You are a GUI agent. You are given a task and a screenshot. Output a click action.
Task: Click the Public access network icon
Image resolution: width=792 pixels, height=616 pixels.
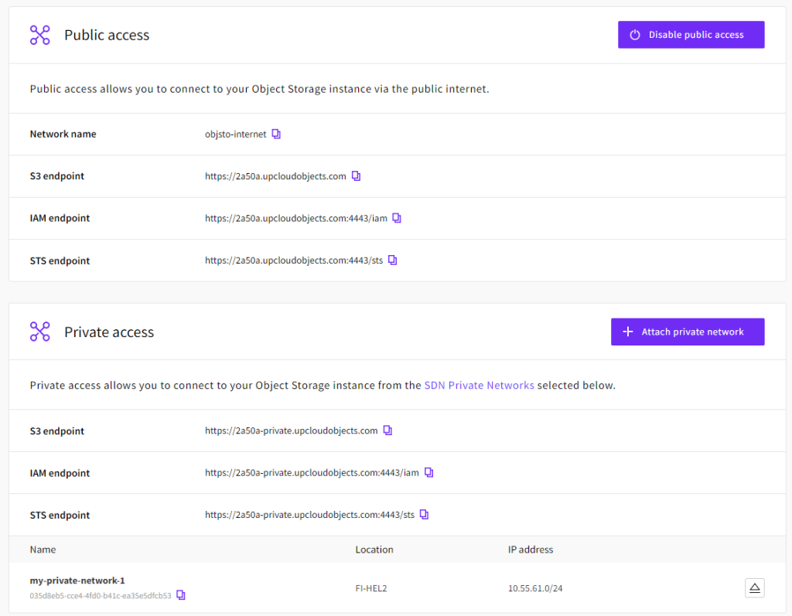[39, 34]
